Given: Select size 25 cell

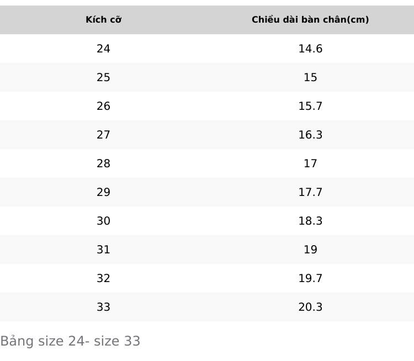Looking at the screenshot, I should 103,77.
